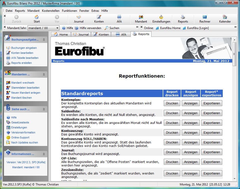Switch to the Konten tab
Image resolution: width=240 pixels, height=189 pixels.
[x=101, y=35]
